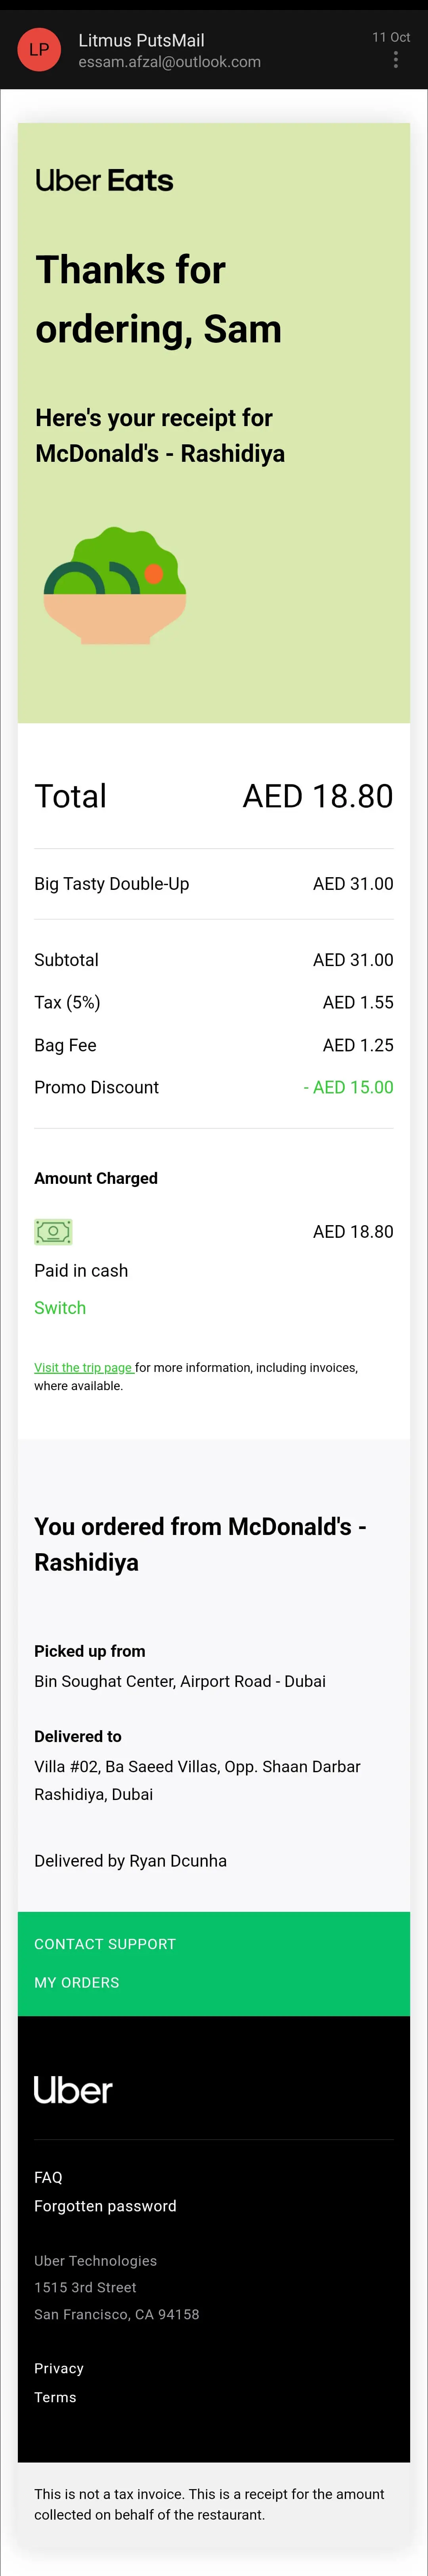Screen dimensions: 428x2576
Task: Click the 11 Oct date label
Action: tap(391, 37)
